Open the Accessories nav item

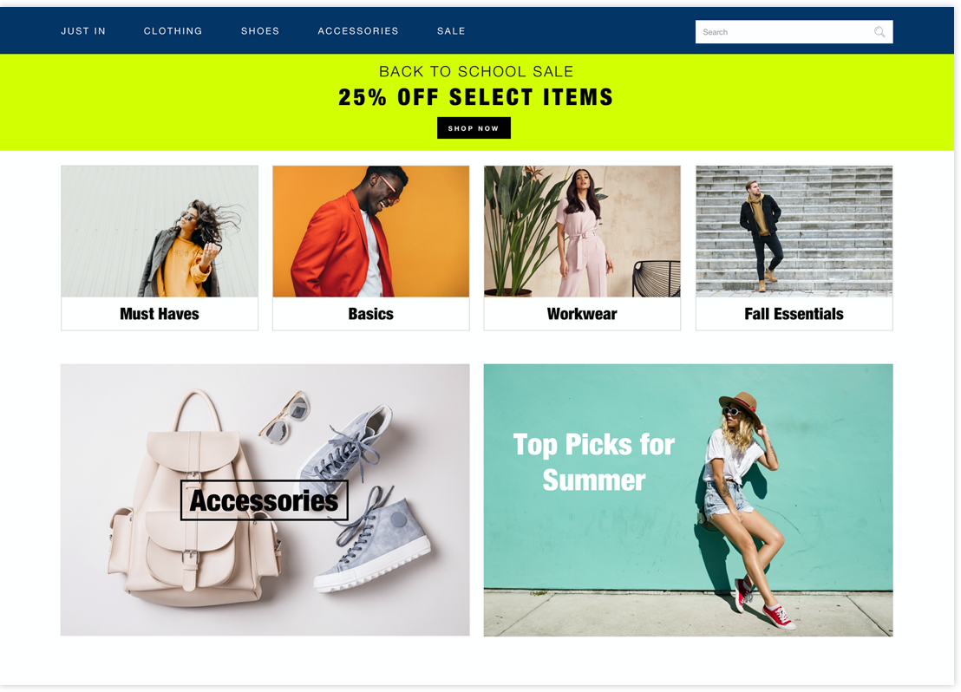coord(358,30)
